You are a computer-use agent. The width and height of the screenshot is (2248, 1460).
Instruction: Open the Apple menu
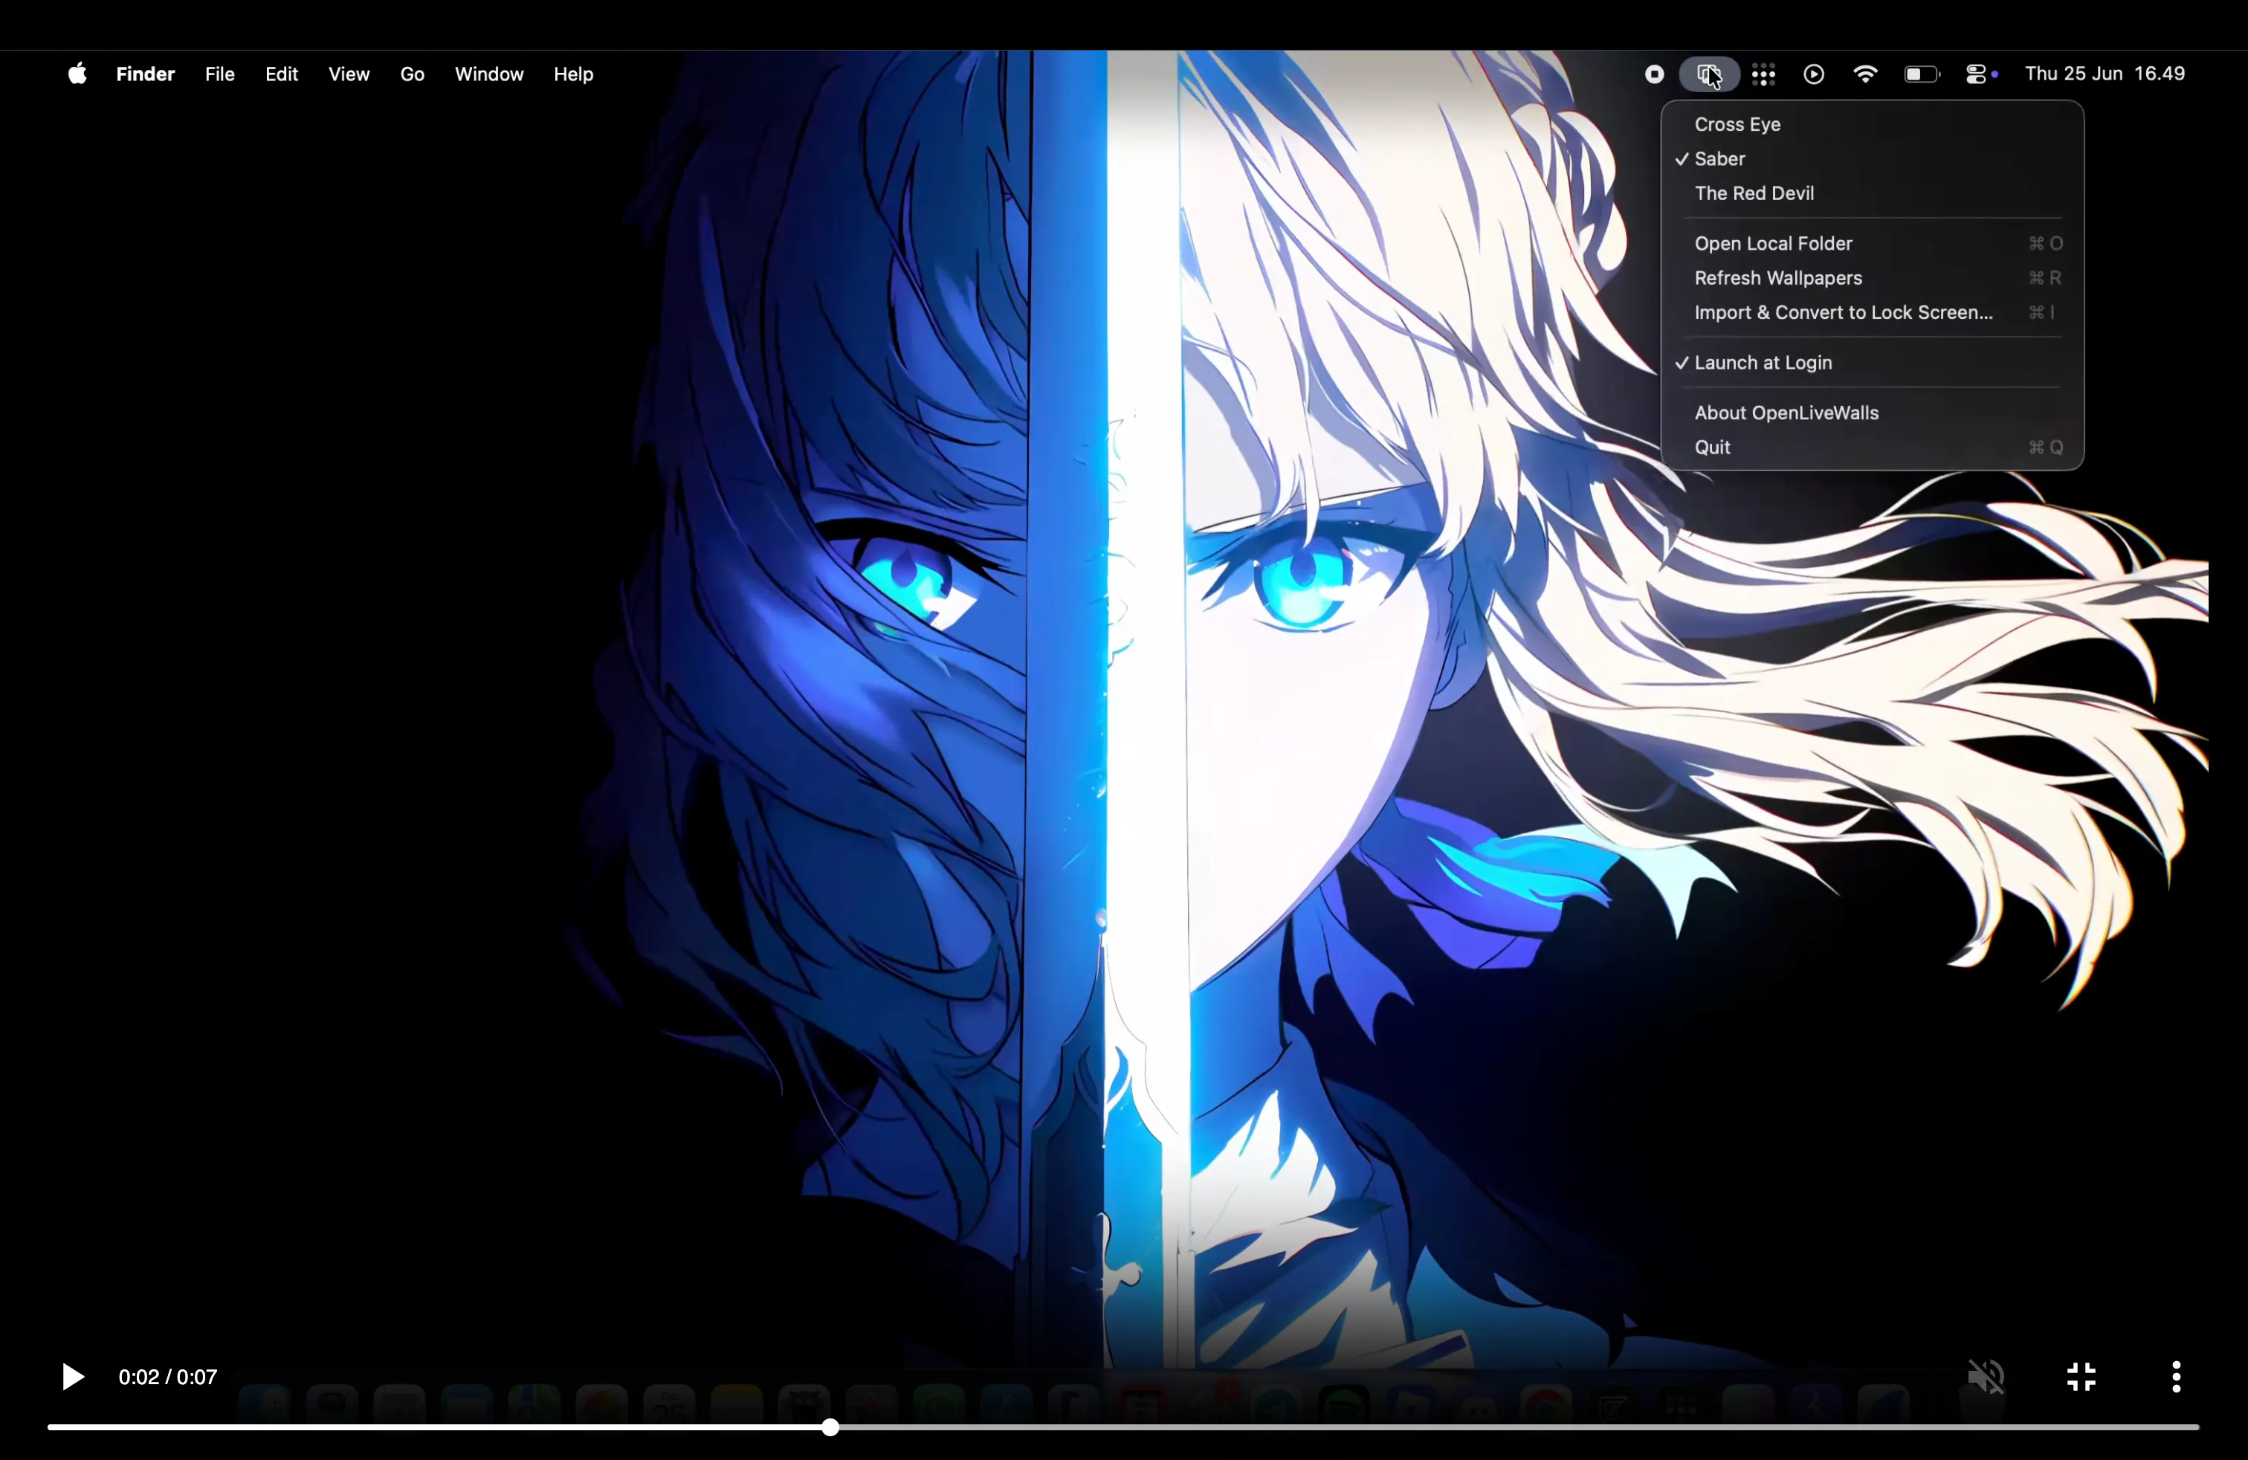[x=77, y=74]
